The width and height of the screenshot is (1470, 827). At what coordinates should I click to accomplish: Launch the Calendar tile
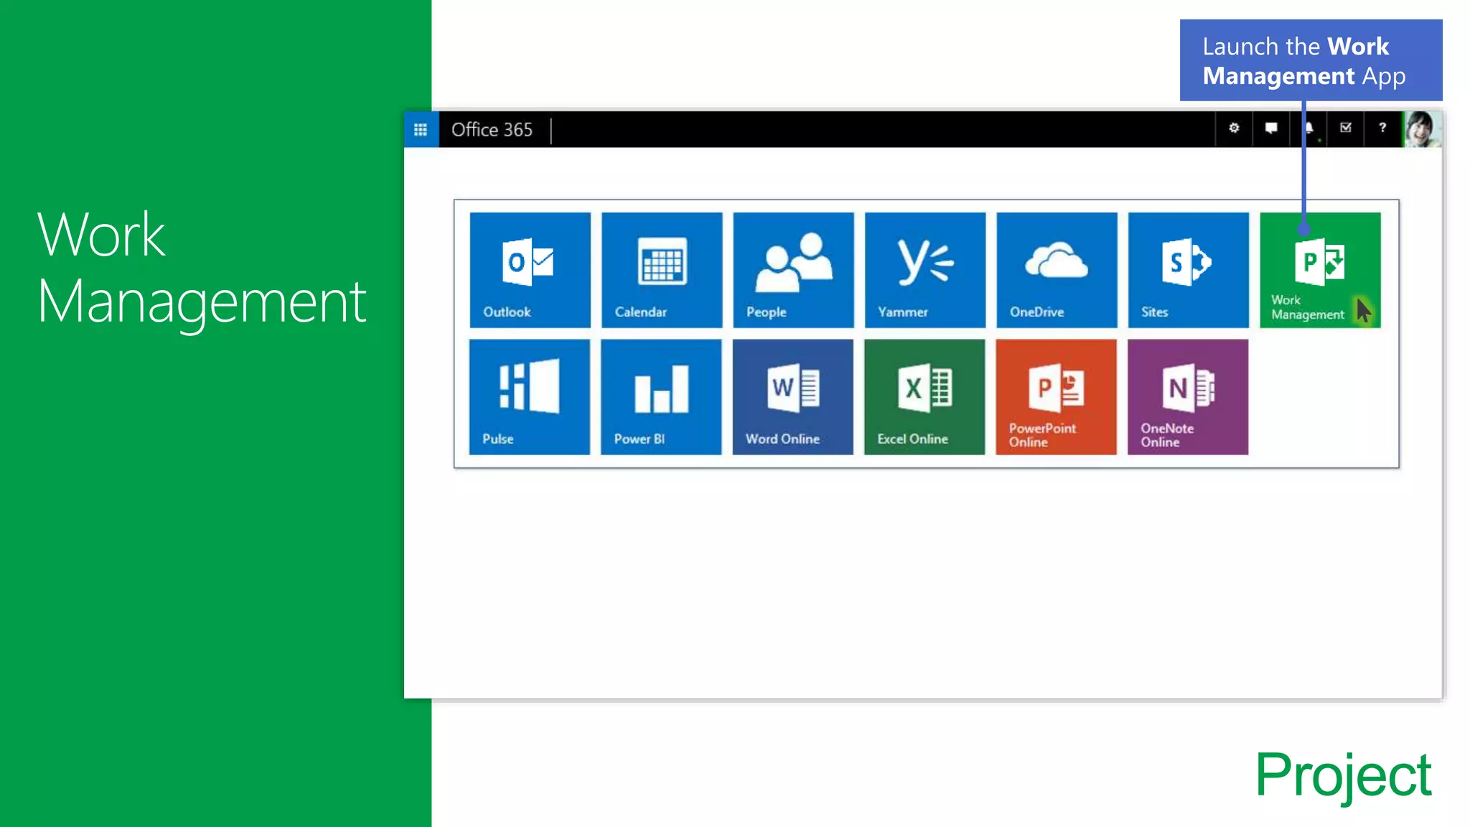[662, 270]
